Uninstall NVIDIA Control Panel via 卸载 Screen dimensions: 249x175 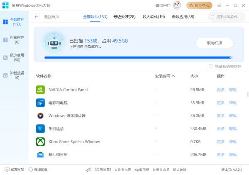click(233, 90)
